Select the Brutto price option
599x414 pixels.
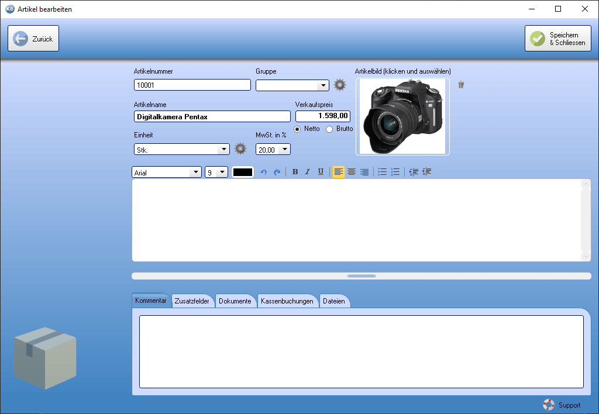329,129
